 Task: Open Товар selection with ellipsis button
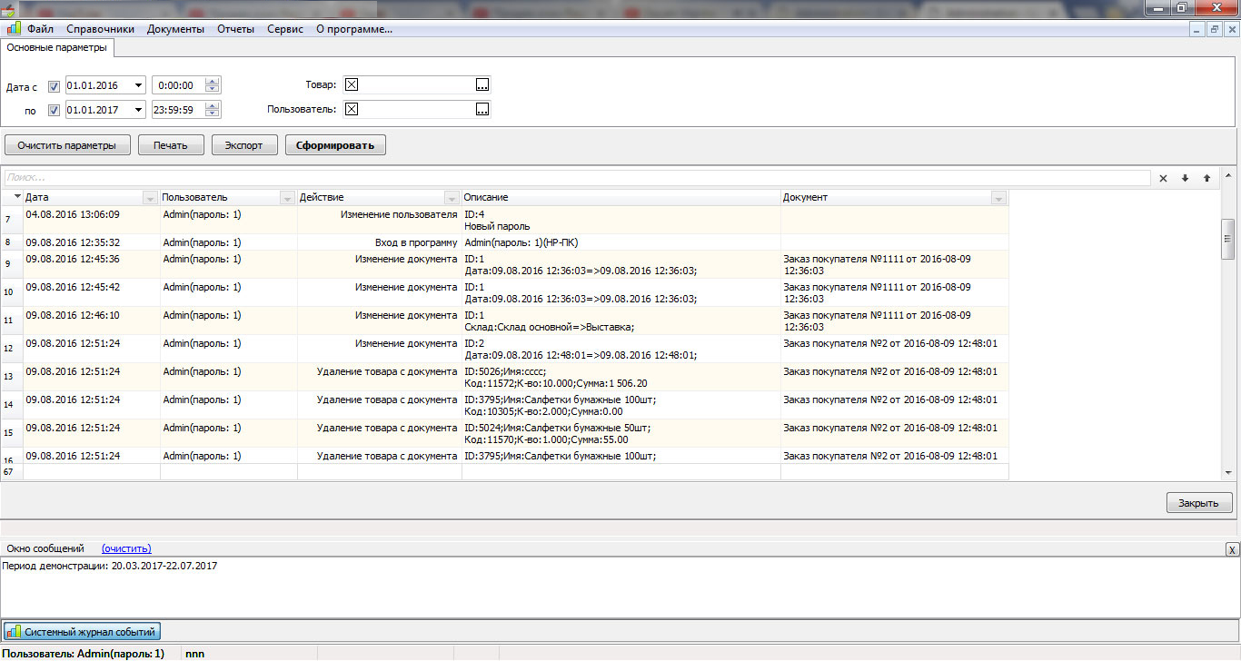point(482,85)
